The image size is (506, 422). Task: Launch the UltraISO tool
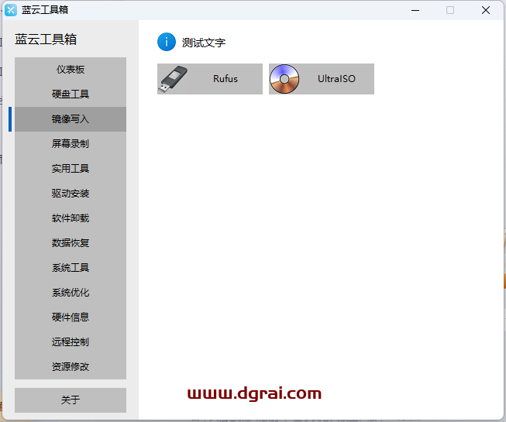tap(336, 79)
